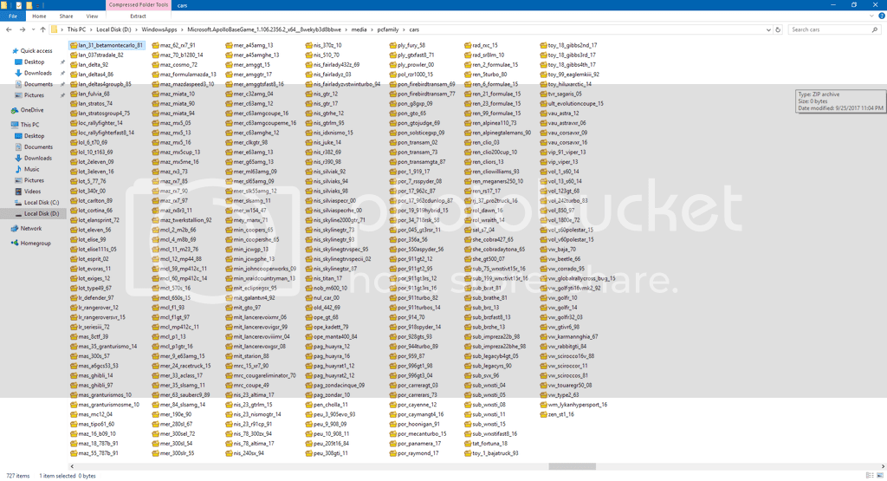Navigate to WindowsApps breadcrumb
Viewport: 887px width, 481px height.
pos(159,29)
